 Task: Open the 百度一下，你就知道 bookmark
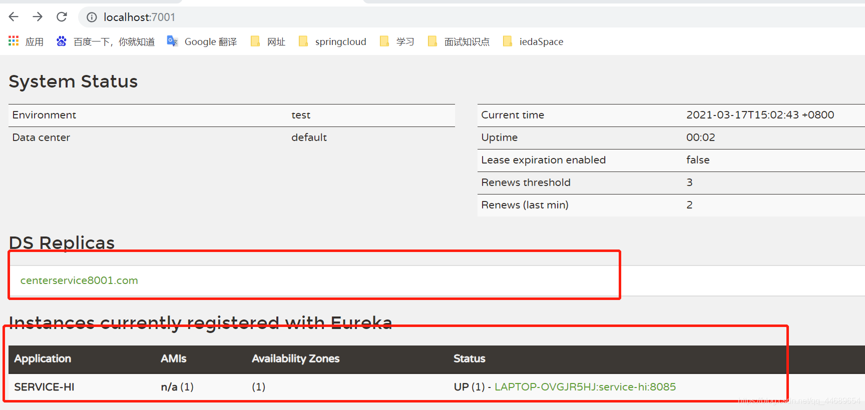click(x=106, y=41)
